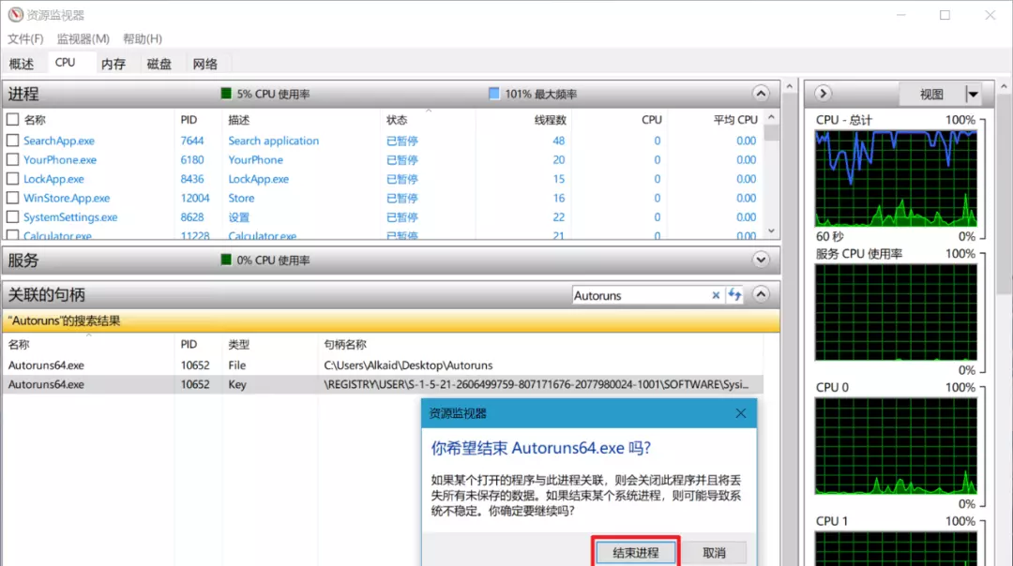Click the 服务 section title text

click(23, 261)
